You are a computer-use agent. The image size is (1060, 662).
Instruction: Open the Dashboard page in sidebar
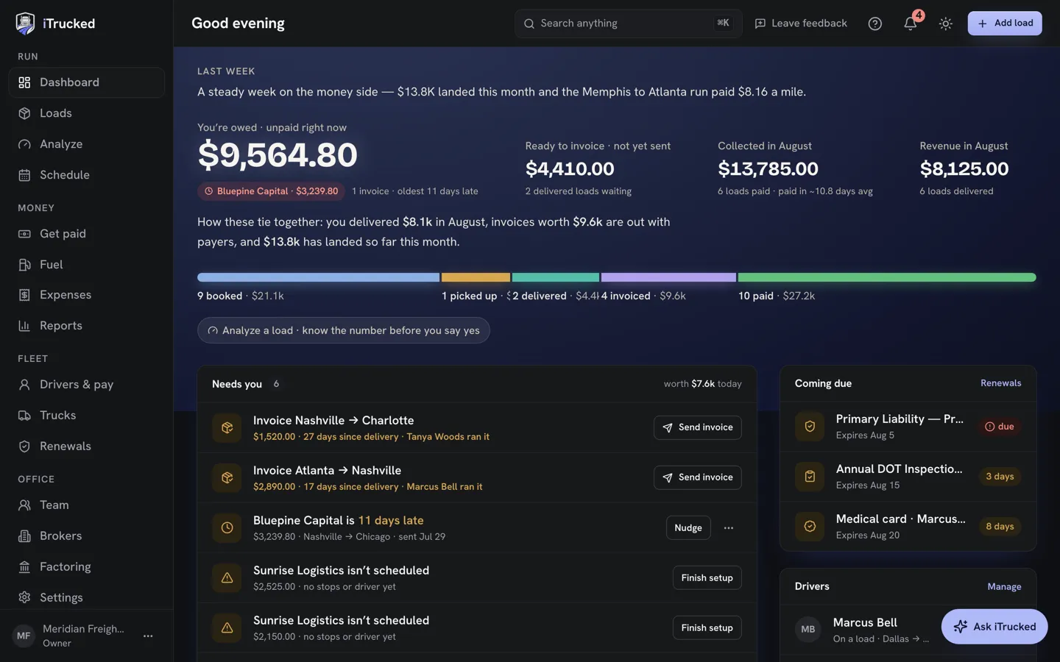coord(86,82)
